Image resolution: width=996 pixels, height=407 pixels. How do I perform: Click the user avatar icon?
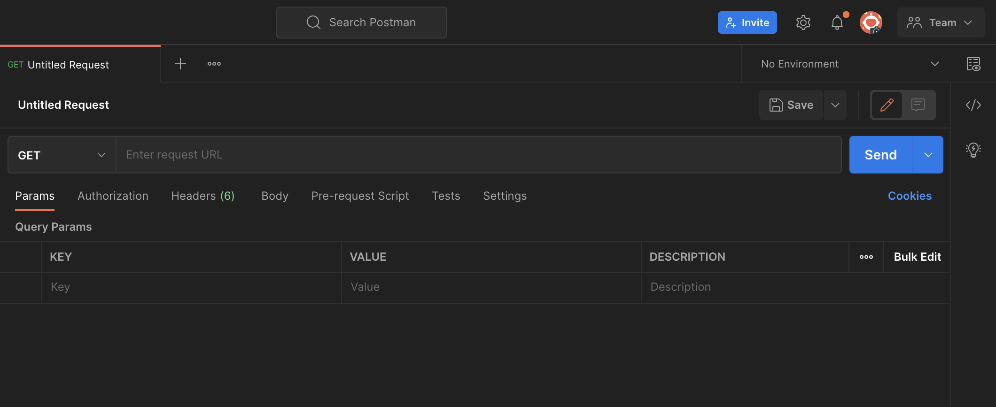click(871, 23)
